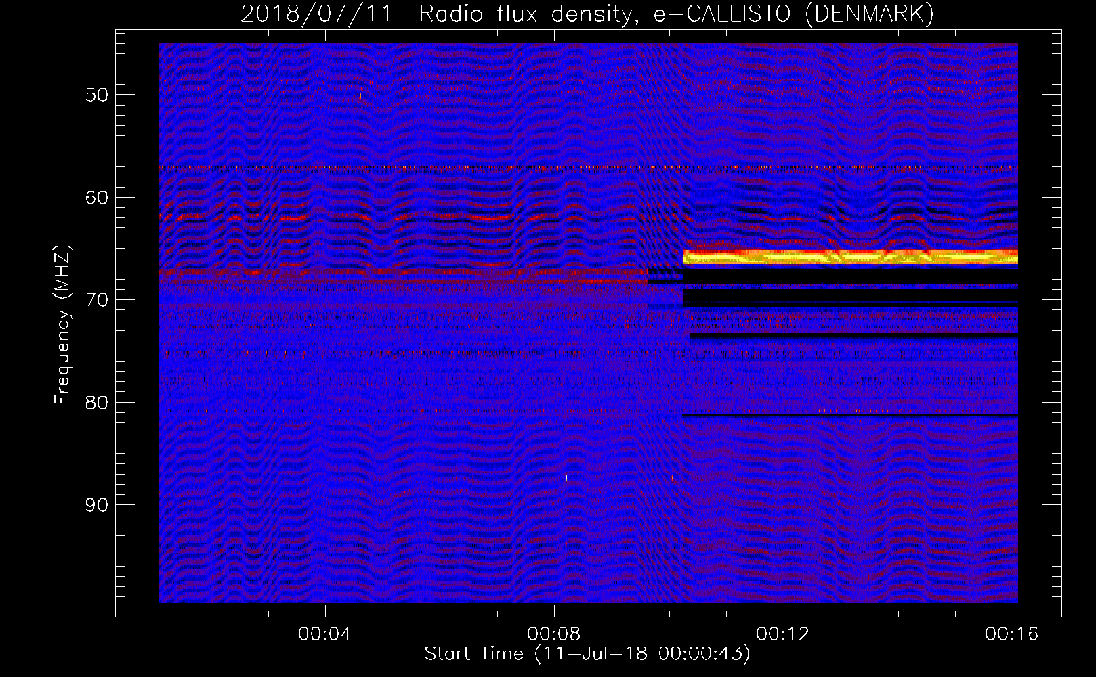Image resolution: width=1096 pixels, height=677 pixels.
Task: Click the 'Frequency (MHZ)' axis label
Action: (x=62, y=325)
